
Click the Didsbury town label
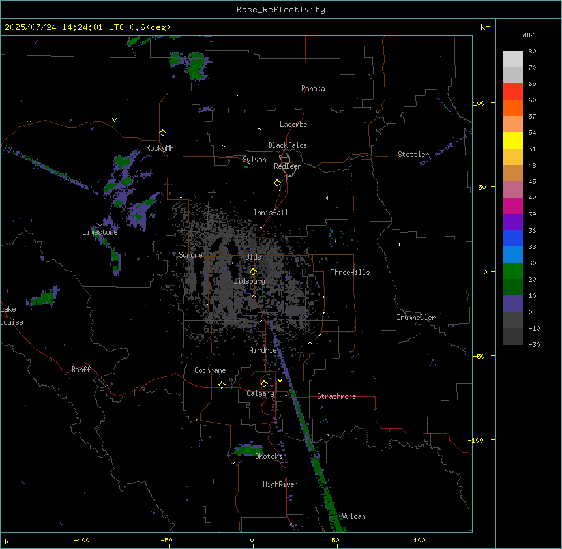tap(250, 281)
